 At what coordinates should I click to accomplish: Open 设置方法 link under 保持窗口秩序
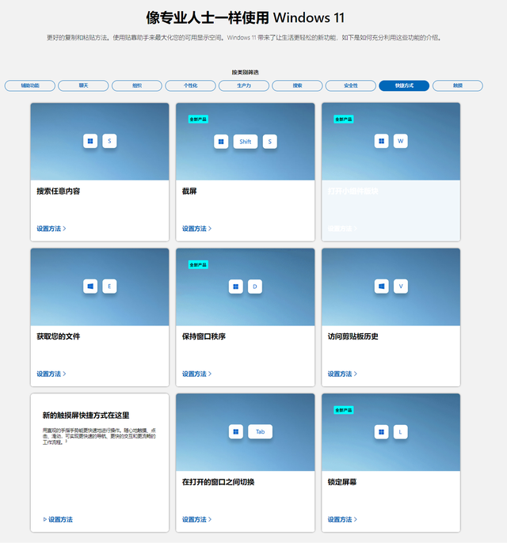point(196,374)
